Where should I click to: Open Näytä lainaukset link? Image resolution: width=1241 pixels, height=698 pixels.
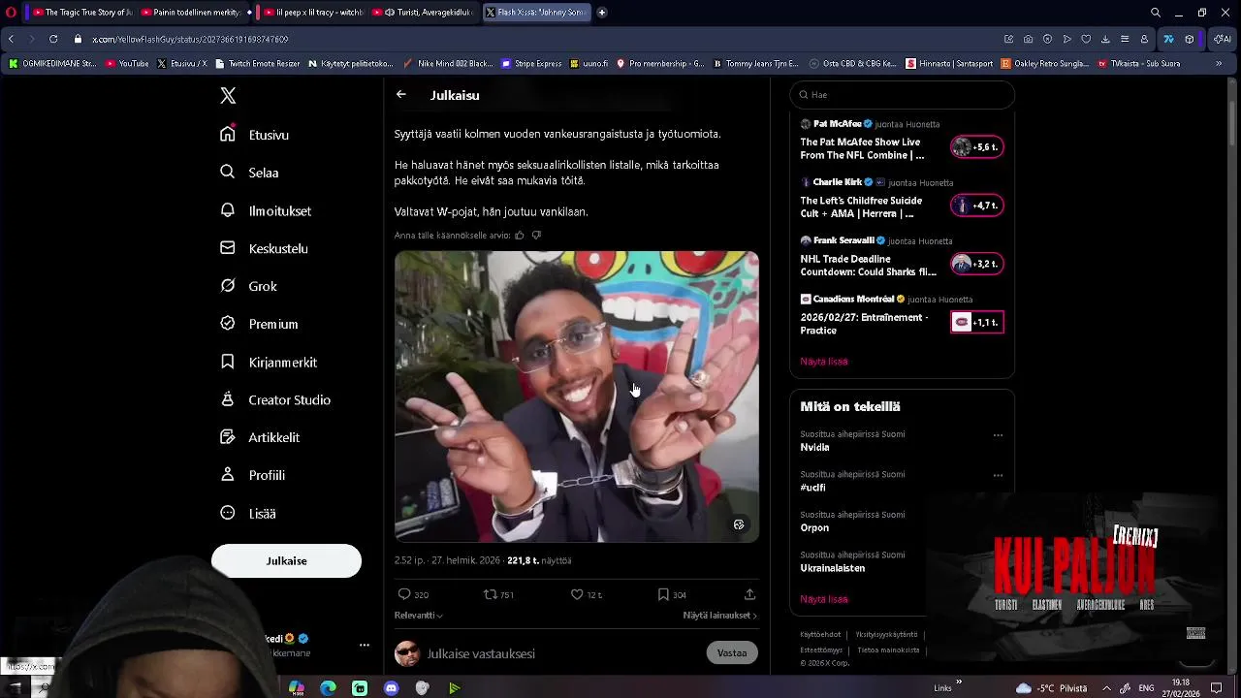720,616
